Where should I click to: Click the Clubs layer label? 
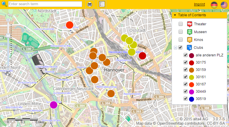pos(198,48)
